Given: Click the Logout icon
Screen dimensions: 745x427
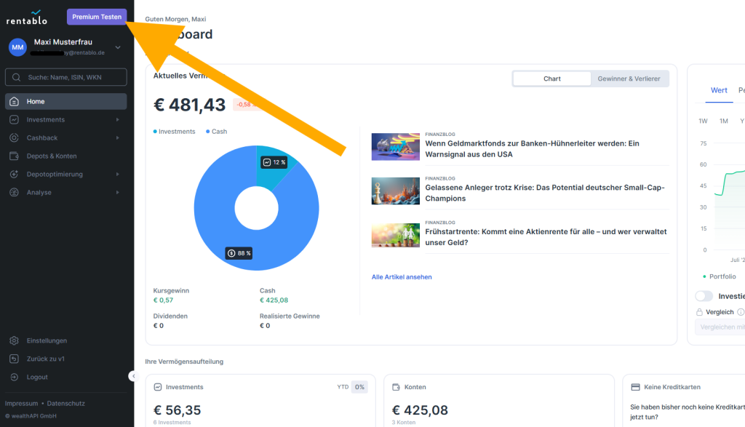Looking at the screenshot, I should click(x=13, y=377).
